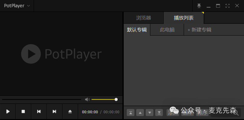Close the PotPlayer window
This screenshot has height=120, width=244.
(x=237, y=6)
